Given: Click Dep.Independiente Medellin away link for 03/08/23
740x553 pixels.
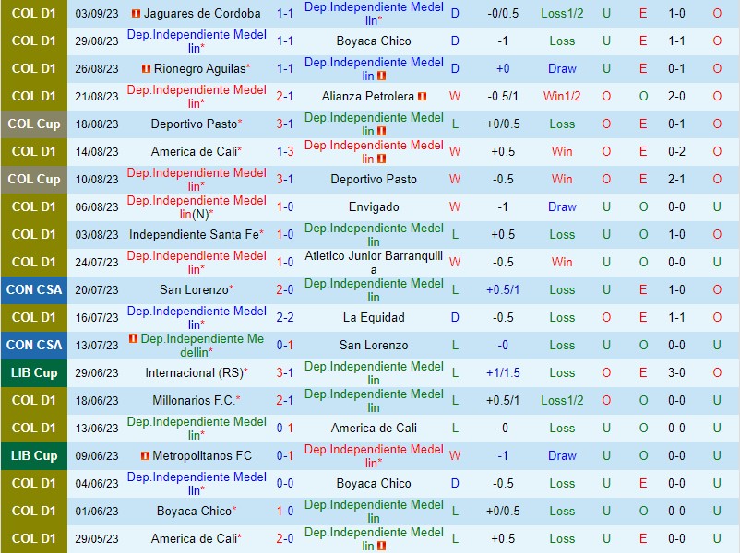Looking at the screenshot, I should click(374, 235).
